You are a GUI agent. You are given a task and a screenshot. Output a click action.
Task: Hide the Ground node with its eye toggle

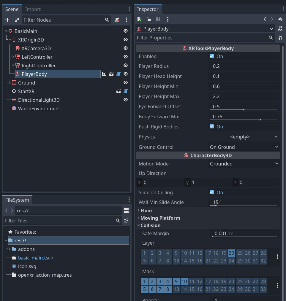(126, 82)
